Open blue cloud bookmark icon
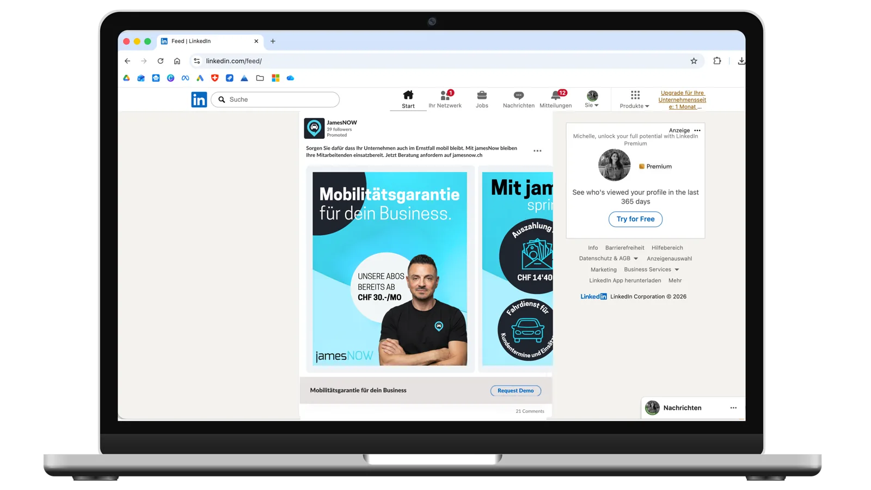This screenshot has height=490, width=871. coord(290,78)
